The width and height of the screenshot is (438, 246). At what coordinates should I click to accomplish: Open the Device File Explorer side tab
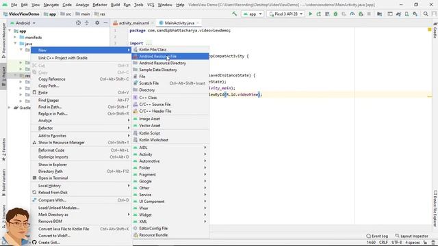click(435, 208)
